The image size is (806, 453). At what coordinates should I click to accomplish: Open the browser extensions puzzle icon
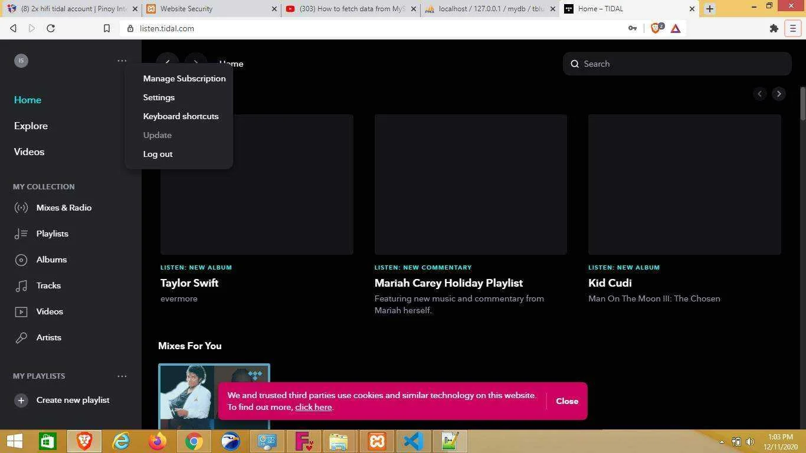774,28
